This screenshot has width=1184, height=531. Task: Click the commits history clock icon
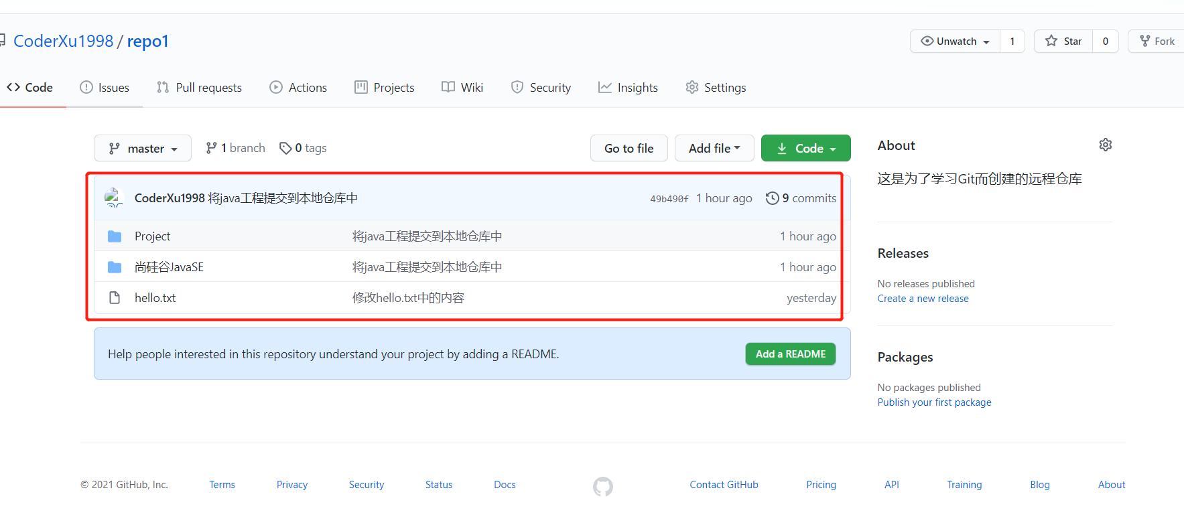click(773, 198)
